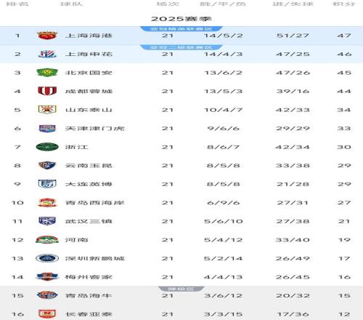Select the 大连英博 team name link
The height and width of the screenshot is (320, 363).
(x=89, y=184)
